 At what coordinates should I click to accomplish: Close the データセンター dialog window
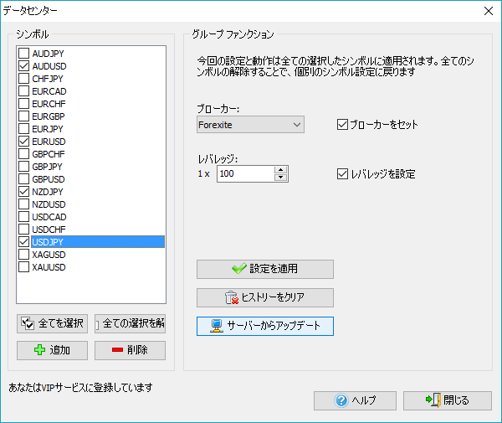coord(488,10)
